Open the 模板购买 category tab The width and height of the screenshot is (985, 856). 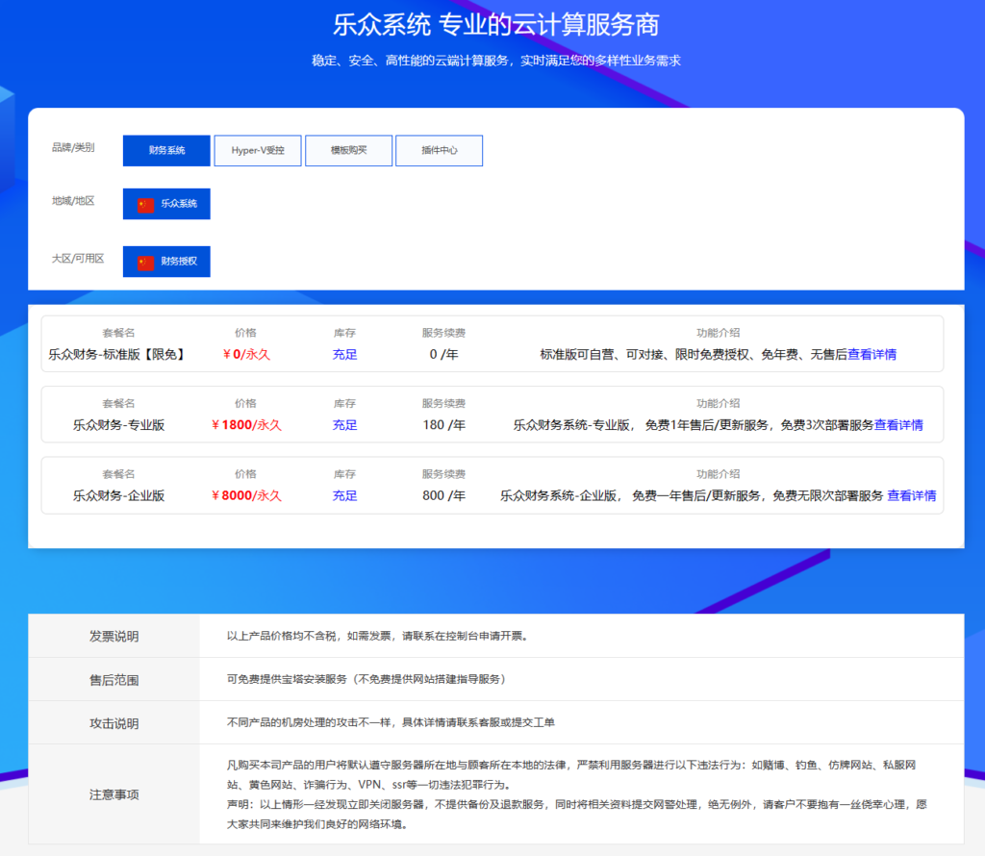point(348,151)
